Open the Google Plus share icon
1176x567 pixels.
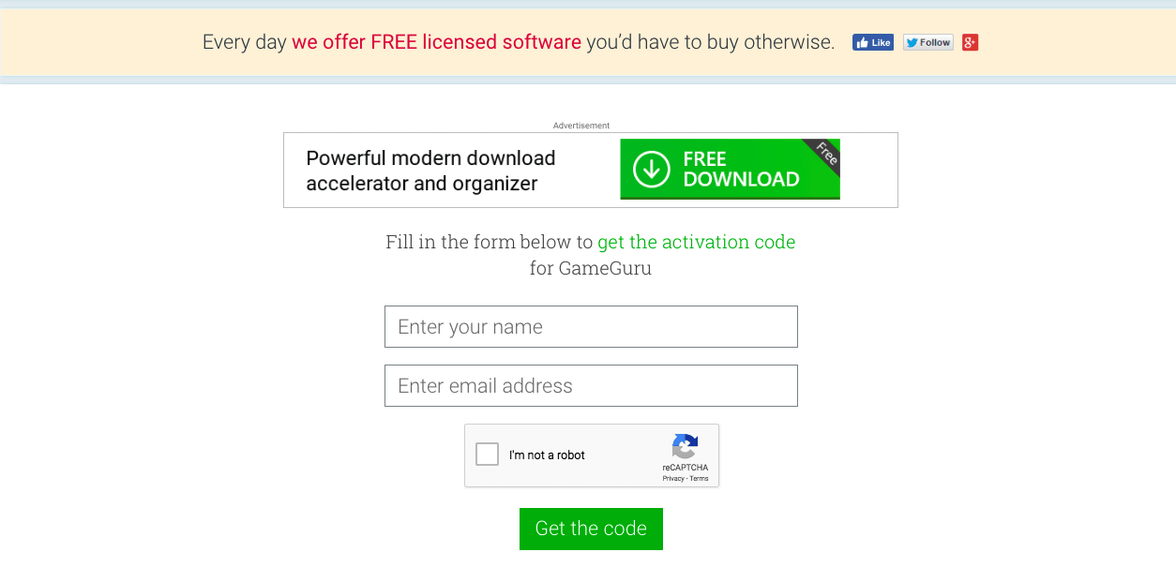point(971,42)
